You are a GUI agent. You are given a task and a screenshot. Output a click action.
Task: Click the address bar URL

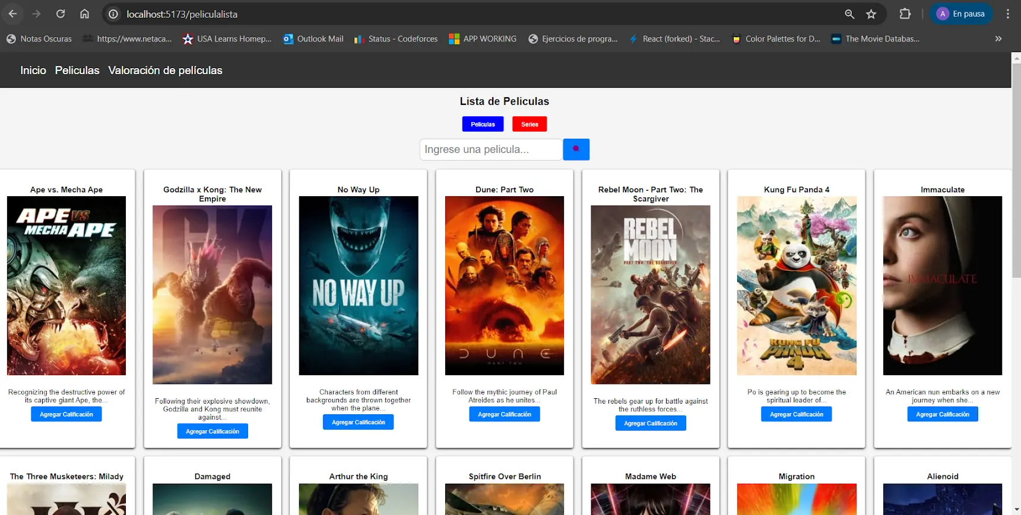point(182,14)
